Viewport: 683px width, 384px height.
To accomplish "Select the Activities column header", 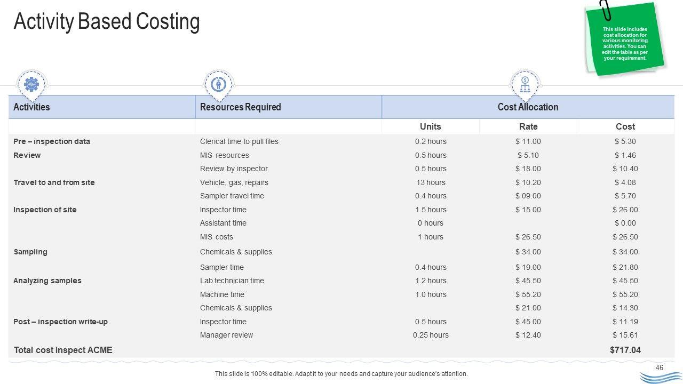I will [31, 107].
